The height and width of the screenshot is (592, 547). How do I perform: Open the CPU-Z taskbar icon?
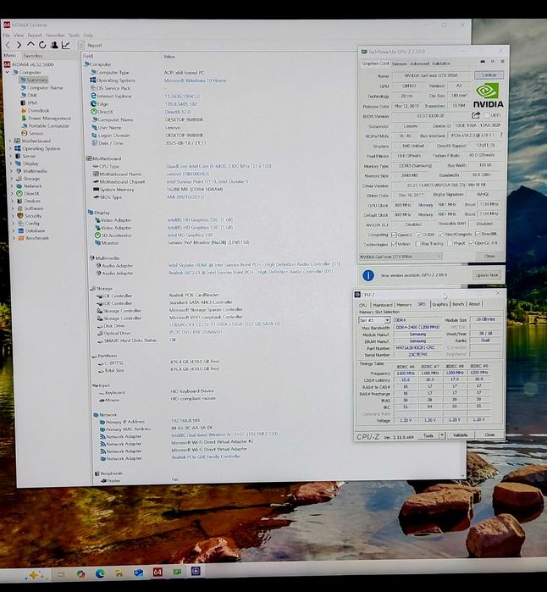tap(196, 571)
